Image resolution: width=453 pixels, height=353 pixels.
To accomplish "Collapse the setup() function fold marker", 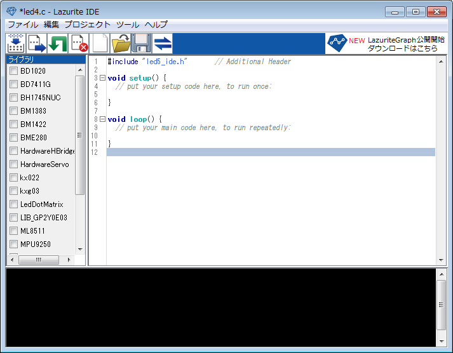I will point(102,78).
